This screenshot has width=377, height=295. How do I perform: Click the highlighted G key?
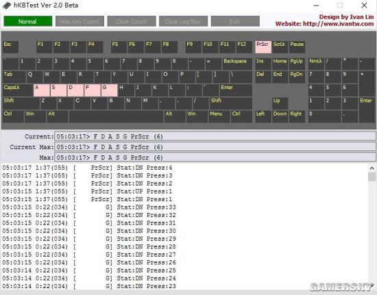(x=109, y=90)
